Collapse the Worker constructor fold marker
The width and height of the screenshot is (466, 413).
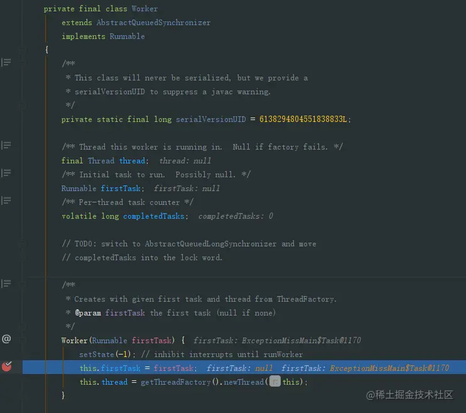point(22,339)
